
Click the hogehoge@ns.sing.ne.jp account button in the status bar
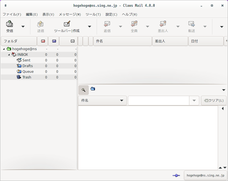coord(206,175)
